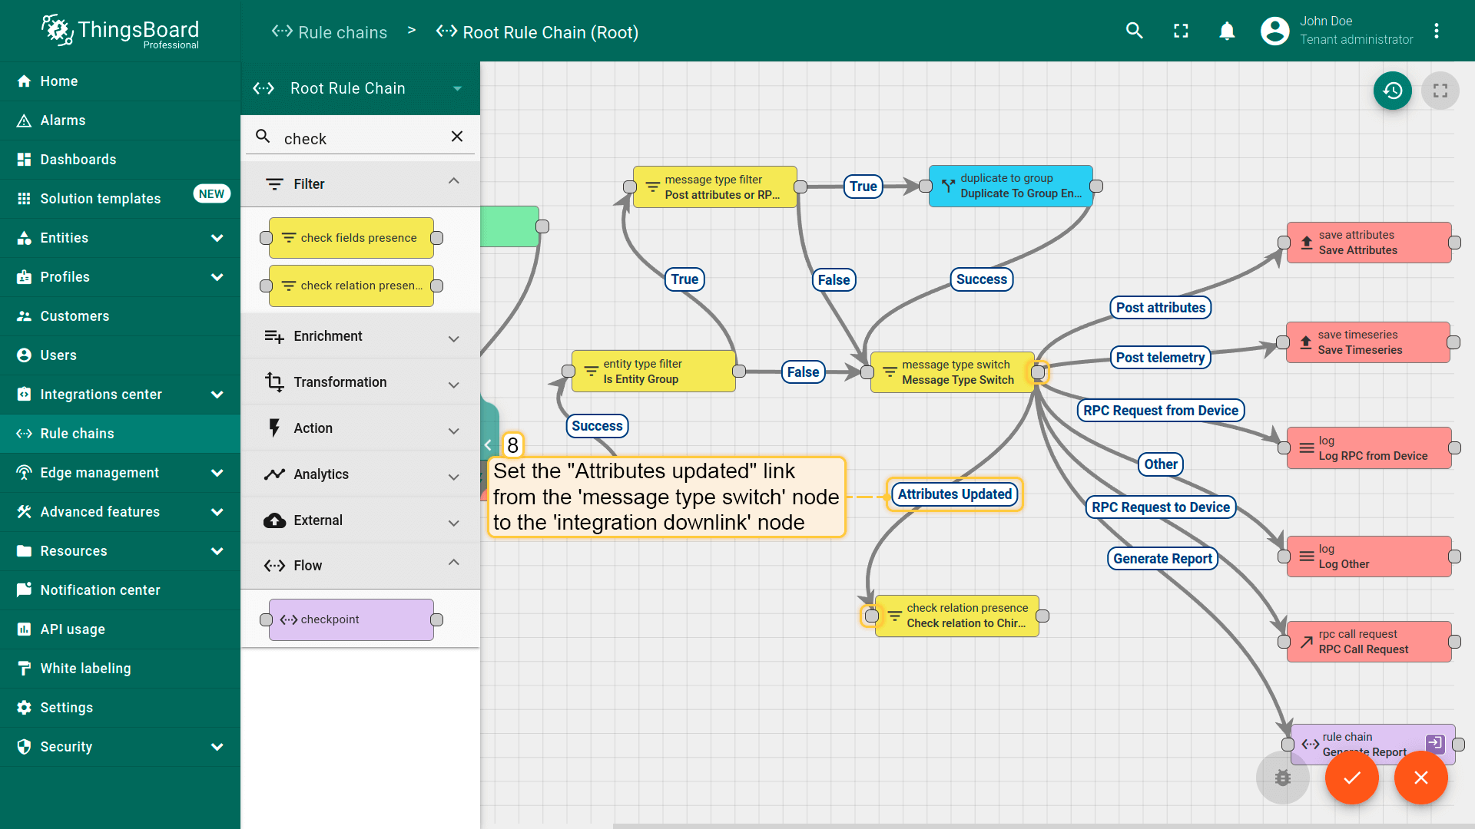Discard changes with the orange X button

[1420, 778]
